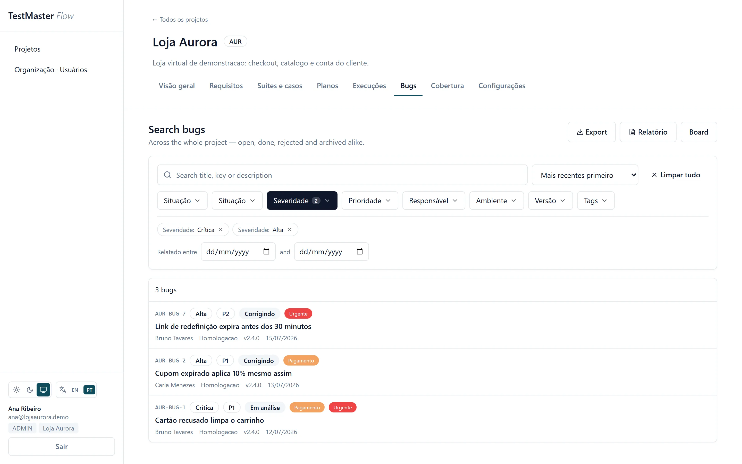742x464 pixels.
Task: Click the translate language icon
Action: pos(63,390)
